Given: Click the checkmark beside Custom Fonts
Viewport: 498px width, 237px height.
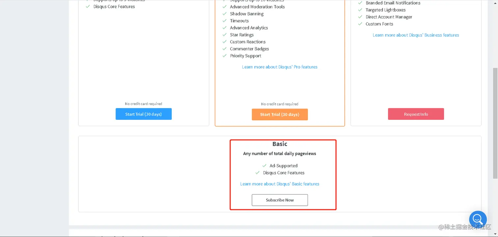Looking at the screenshot, I should pos(360,24).
